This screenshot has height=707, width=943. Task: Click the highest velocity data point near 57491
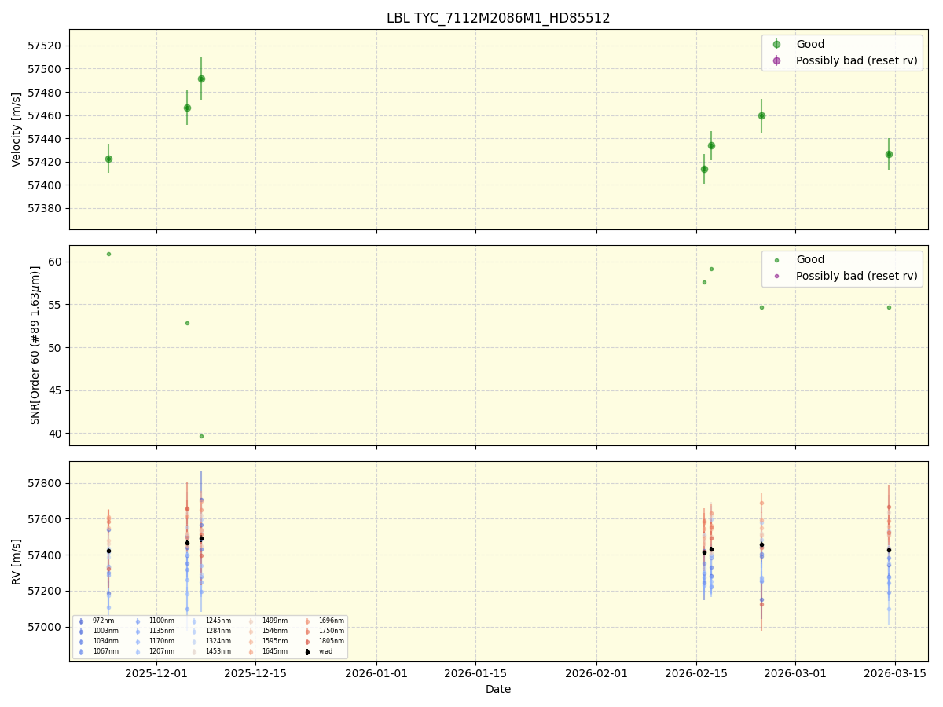202,79
